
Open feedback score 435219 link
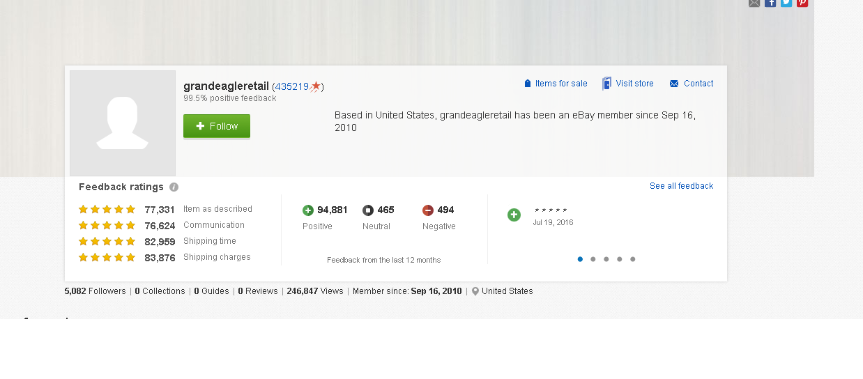(x=292, y=86)
